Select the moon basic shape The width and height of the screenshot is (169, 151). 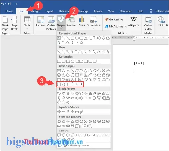click(99, 80)
